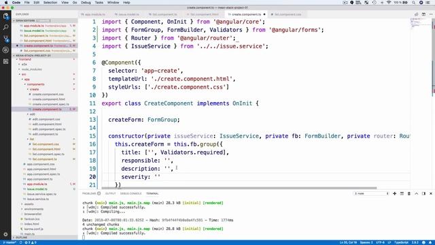Click UTF-8 encoding in status bar
The image size is (435, 245).
tap(380, 242)
